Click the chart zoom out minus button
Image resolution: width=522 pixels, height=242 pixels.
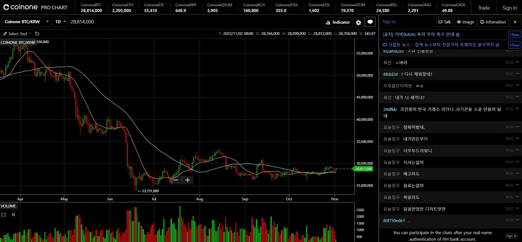pyautogui.click(x=176, y=180)
